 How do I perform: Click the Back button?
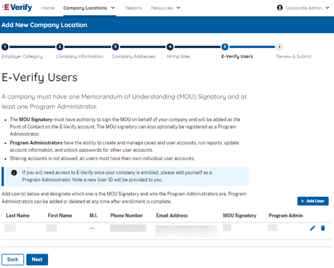(x=13, y=259)
